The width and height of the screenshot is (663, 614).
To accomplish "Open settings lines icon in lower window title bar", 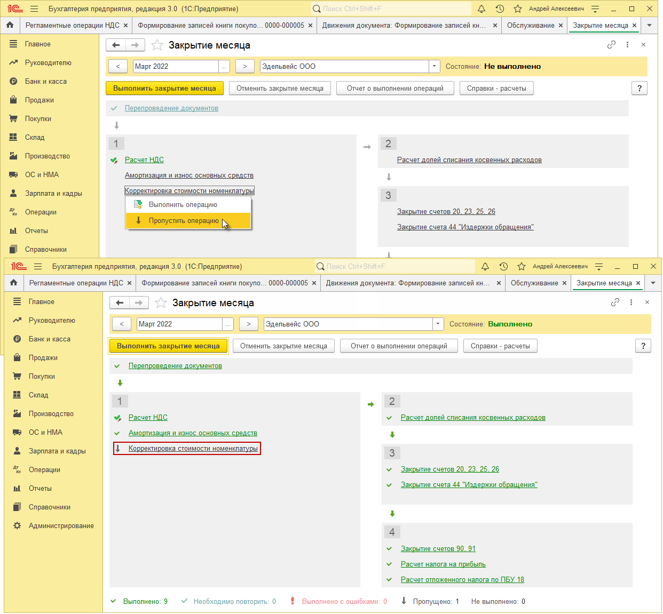I will (x=599, y=266).
